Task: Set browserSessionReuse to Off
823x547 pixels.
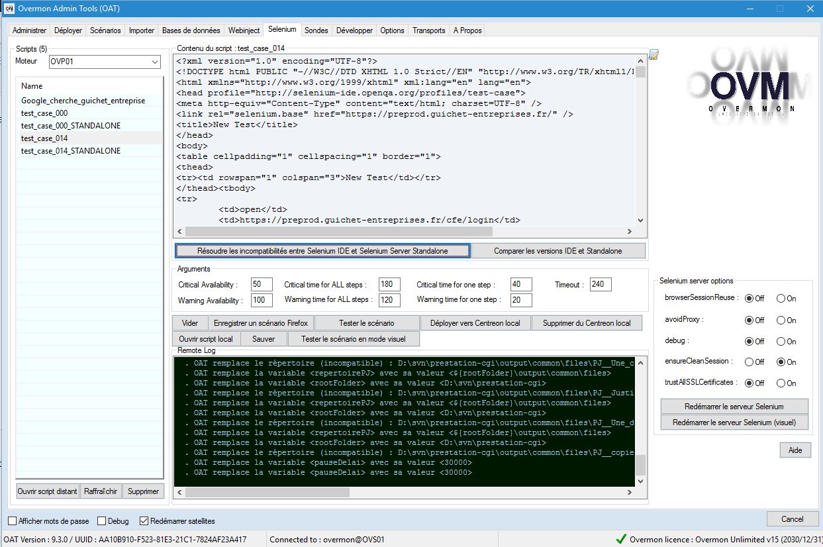Action: 750,299
